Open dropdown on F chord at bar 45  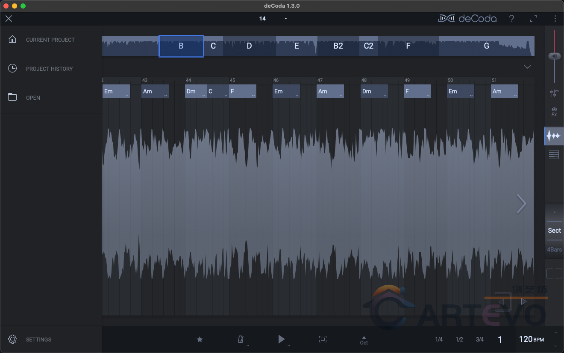(x=253, y=95)
